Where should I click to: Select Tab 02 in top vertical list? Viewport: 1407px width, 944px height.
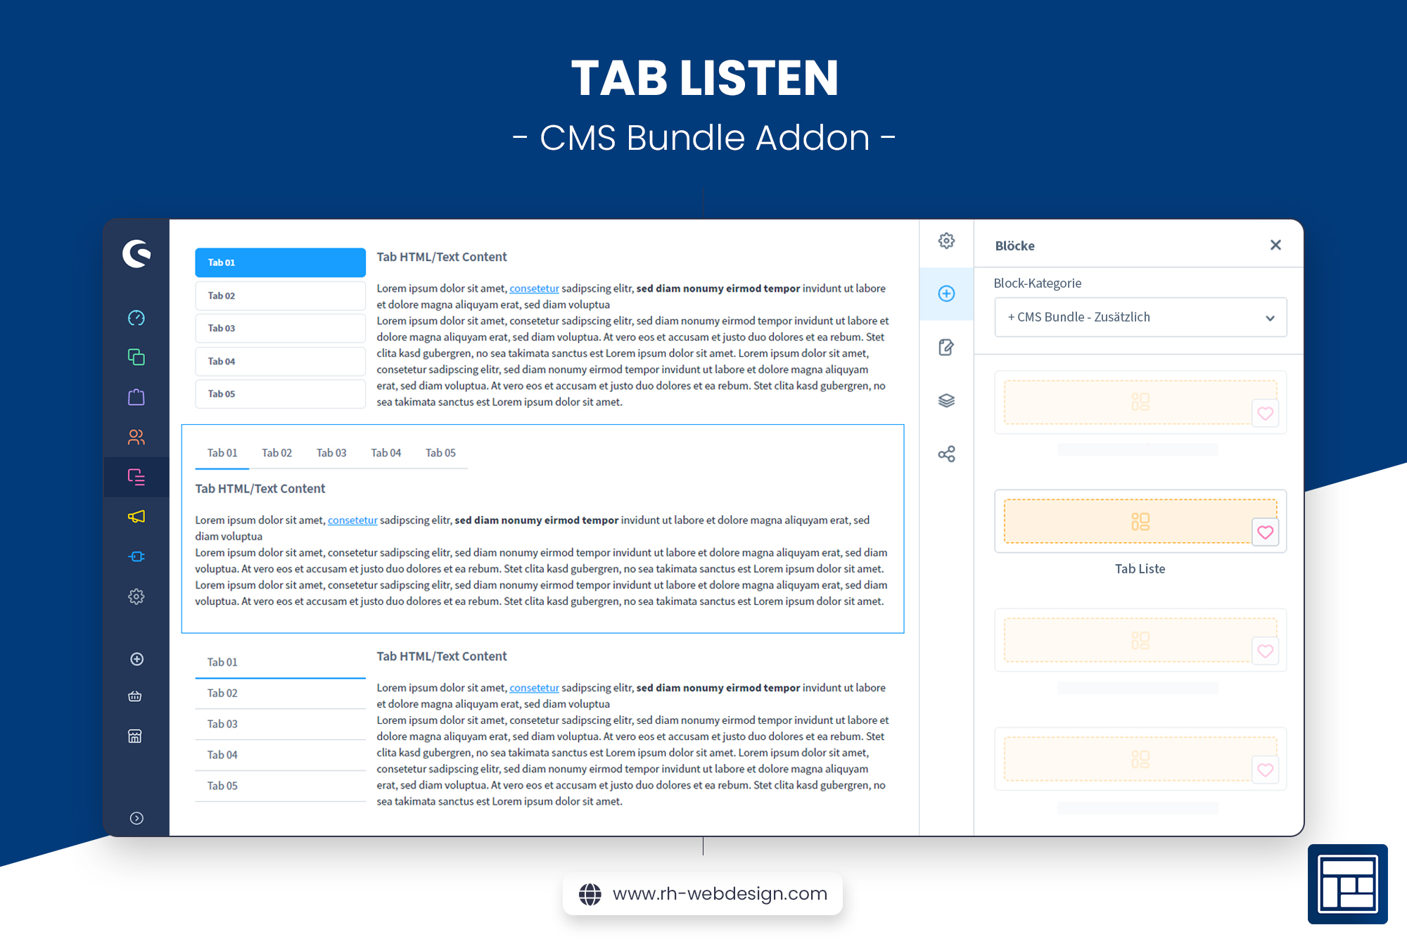(x=280, y=295)
